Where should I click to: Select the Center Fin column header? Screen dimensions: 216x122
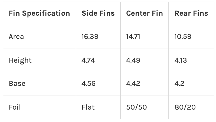click(x=145, y=13)
